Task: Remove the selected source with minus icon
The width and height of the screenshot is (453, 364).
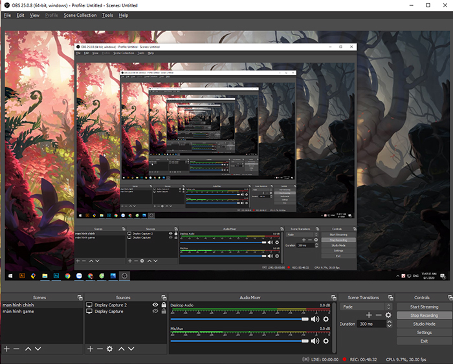Action: click(100, 348)
